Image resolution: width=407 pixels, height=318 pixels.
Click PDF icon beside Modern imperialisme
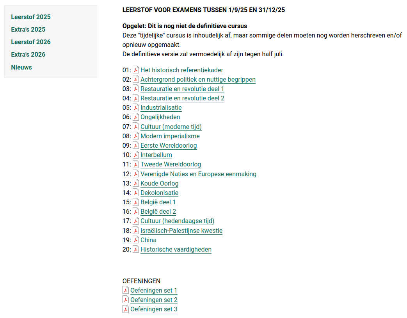(x=136, y=135)
